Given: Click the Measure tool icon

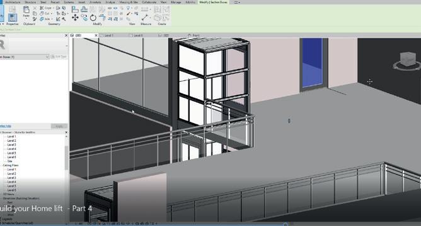Looking at the screenshot, I should pos(145,18).
